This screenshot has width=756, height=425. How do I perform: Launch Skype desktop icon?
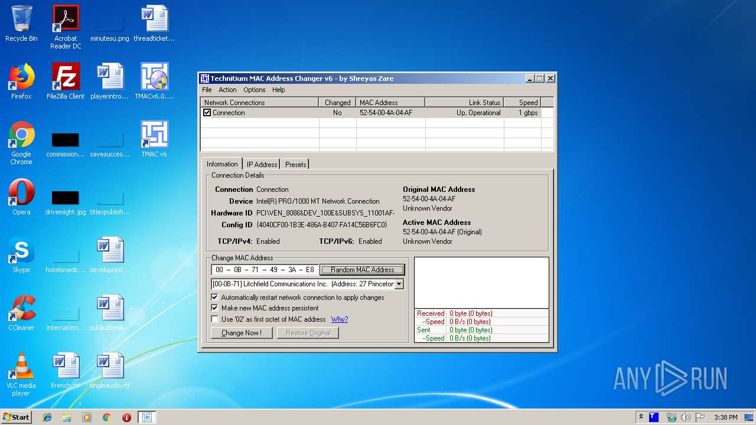[x=21, y=255]
